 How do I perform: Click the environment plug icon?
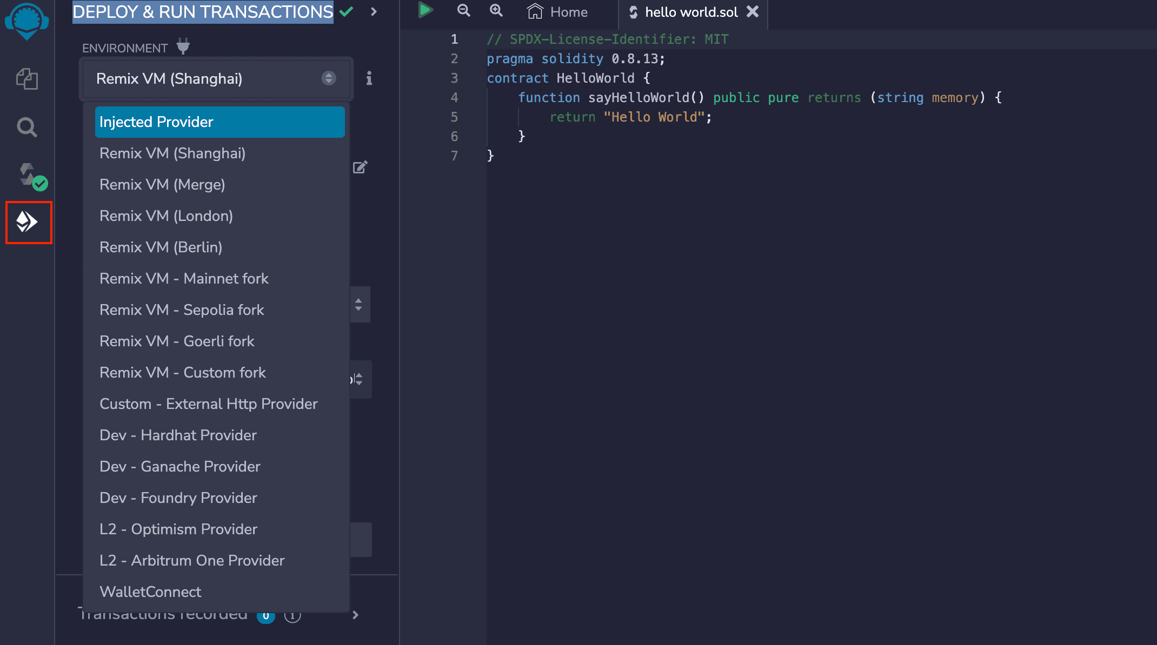pyautogui.click(x=183, y=47)
